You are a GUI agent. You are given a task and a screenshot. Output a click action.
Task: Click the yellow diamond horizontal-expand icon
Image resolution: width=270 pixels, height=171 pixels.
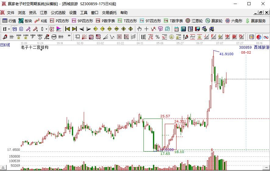click(x=109, y=29)
